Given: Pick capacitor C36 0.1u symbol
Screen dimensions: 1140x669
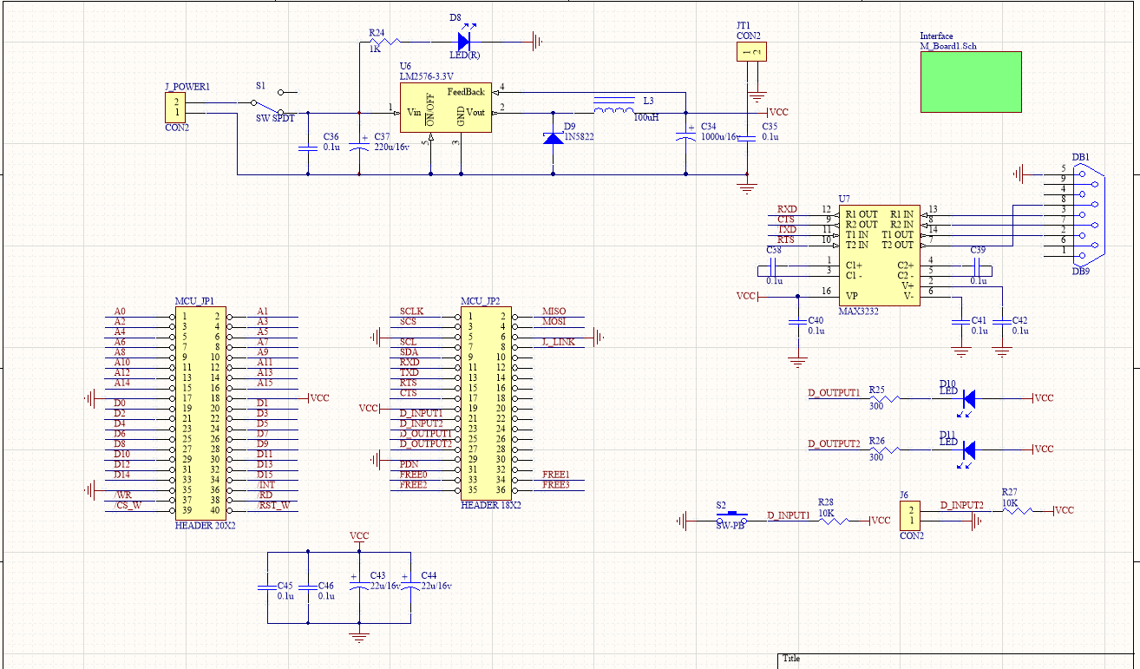Looking at the screenshot, I should click(x=306, y=148).
